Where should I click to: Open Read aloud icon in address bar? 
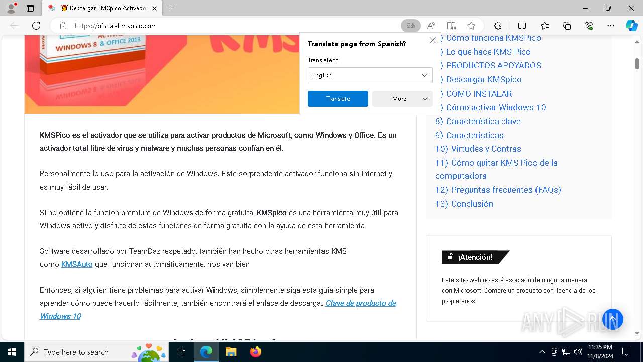click(431, 26)
